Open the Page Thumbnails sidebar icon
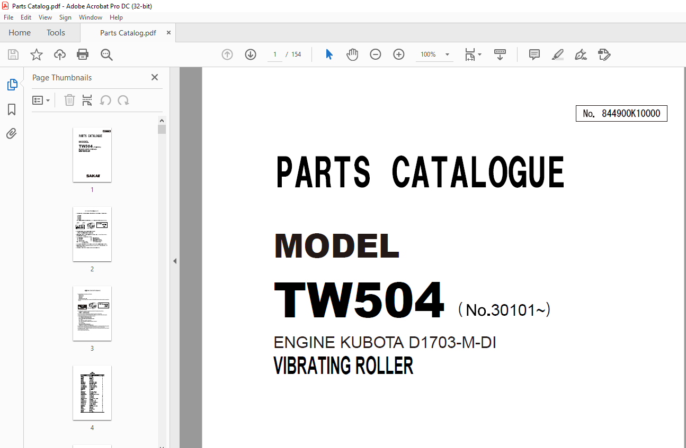The width and height of the screenshot is (686, 448). point(12,85)
